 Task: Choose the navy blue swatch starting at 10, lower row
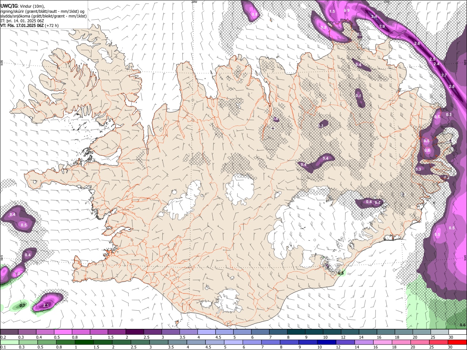pos(326,342)
